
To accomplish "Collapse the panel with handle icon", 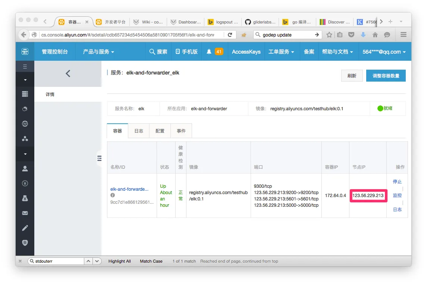I will coord(100,158).
